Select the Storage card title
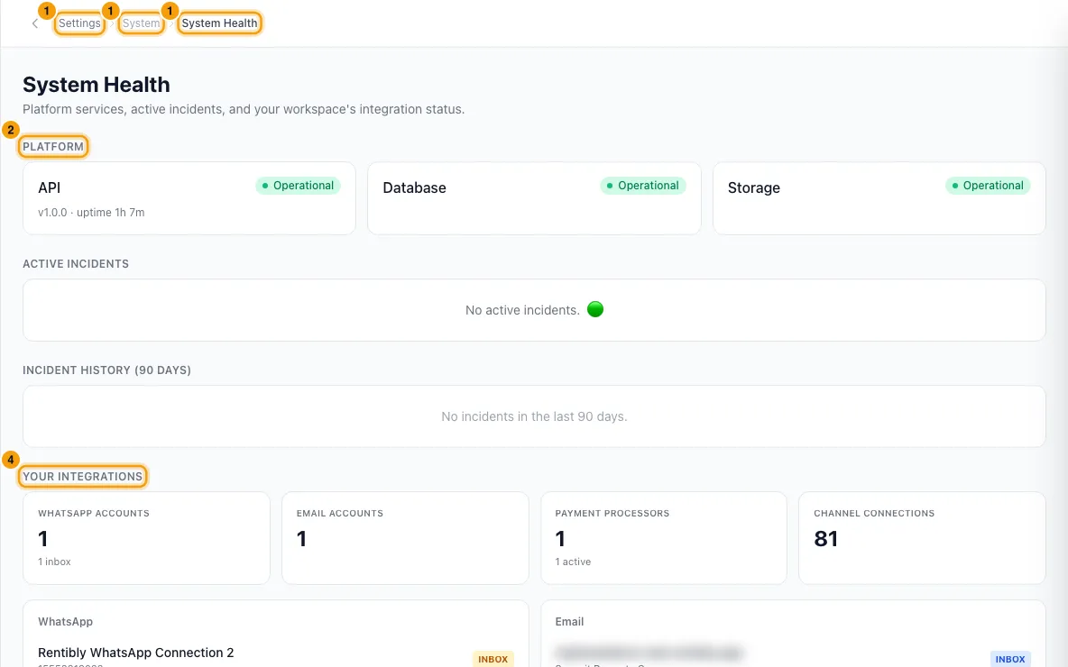The height and width of the screenshot is (667, 1068). 753,187
